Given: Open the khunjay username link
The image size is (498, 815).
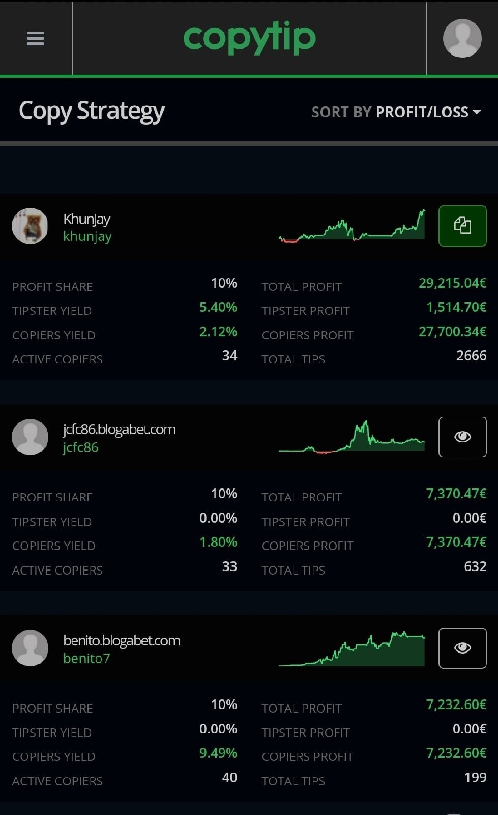Looking at the screenshot, I should (87, 237).
